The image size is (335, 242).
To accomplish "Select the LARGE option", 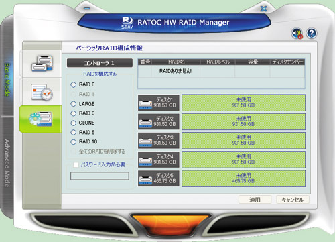I will pos(74,104).
